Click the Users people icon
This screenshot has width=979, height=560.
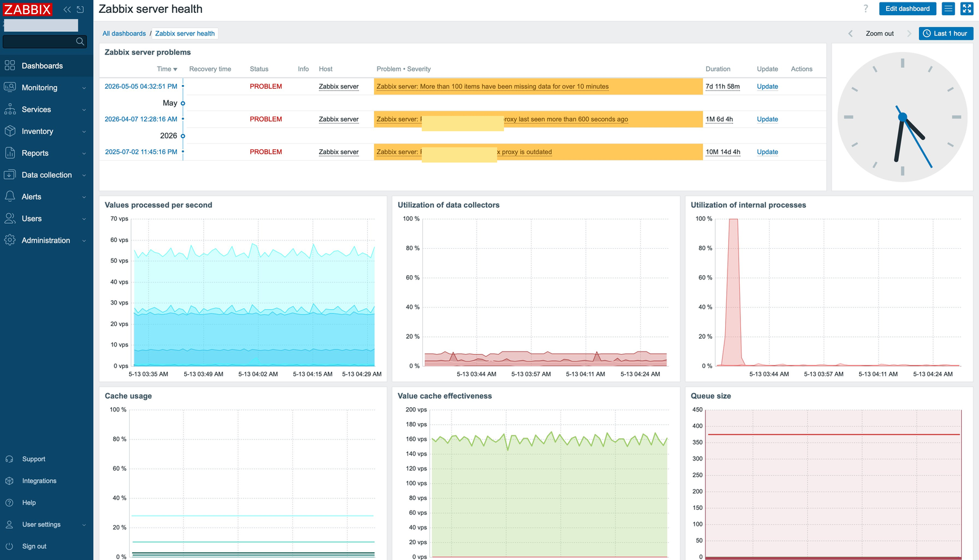tap(10, 218)
